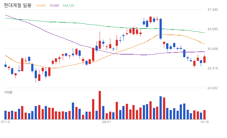Click the 37,380 price axis label
This screenshot has height=138, width=227.
[212, 10]
